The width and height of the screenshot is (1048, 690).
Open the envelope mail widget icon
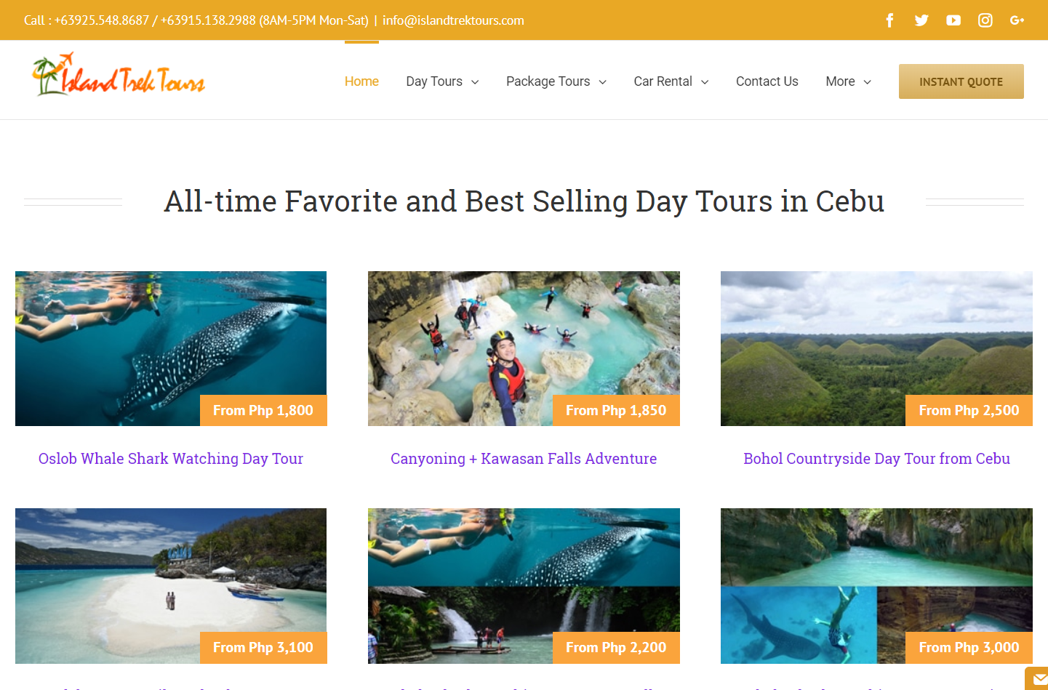pyautogui.click(x=1039, y=680)
